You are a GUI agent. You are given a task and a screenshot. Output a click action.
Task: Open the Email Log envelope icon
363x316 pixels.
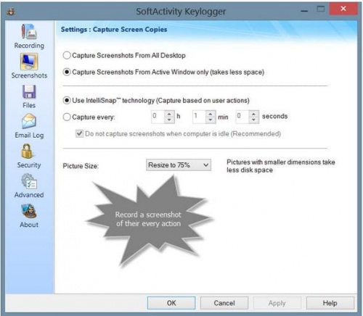29,121
